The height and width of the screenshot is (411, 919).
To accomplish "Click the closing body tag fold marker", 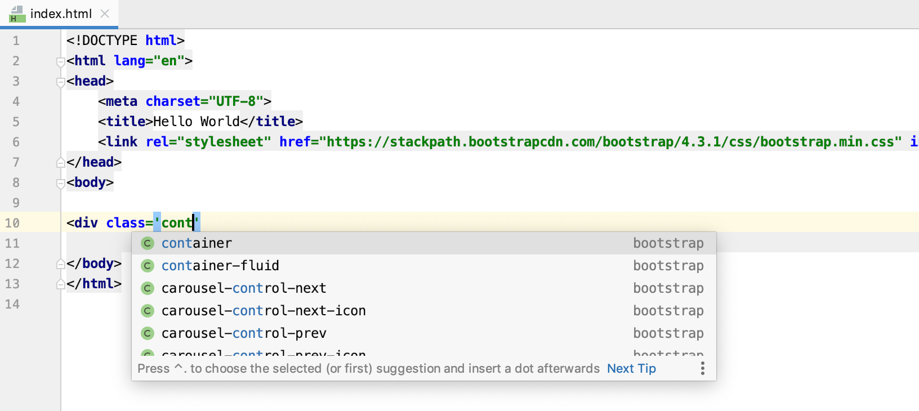I will [60, 264].
